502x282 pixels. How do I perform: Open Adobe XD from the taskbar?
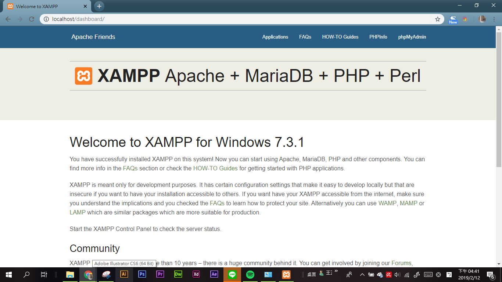[196, 274]
